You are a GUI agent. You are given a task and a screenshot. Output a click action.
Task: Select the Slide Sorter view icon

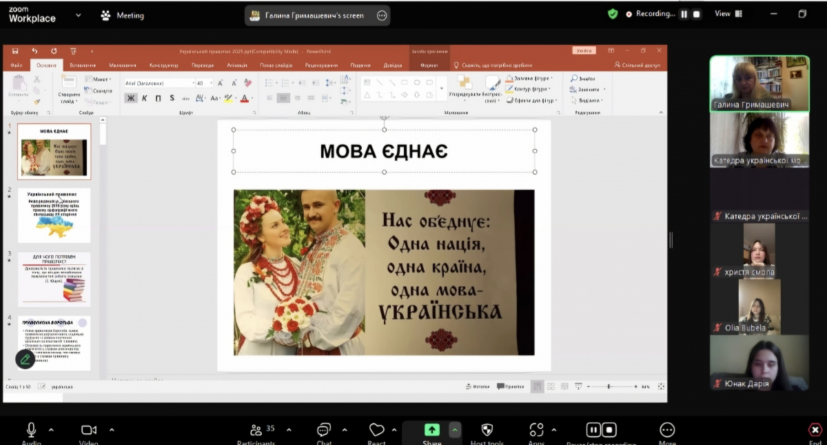click(x=550, y=386)
